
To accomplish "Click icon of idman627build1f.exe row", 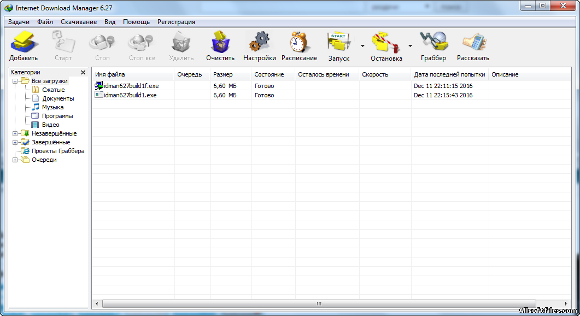I will click(99, 85).
